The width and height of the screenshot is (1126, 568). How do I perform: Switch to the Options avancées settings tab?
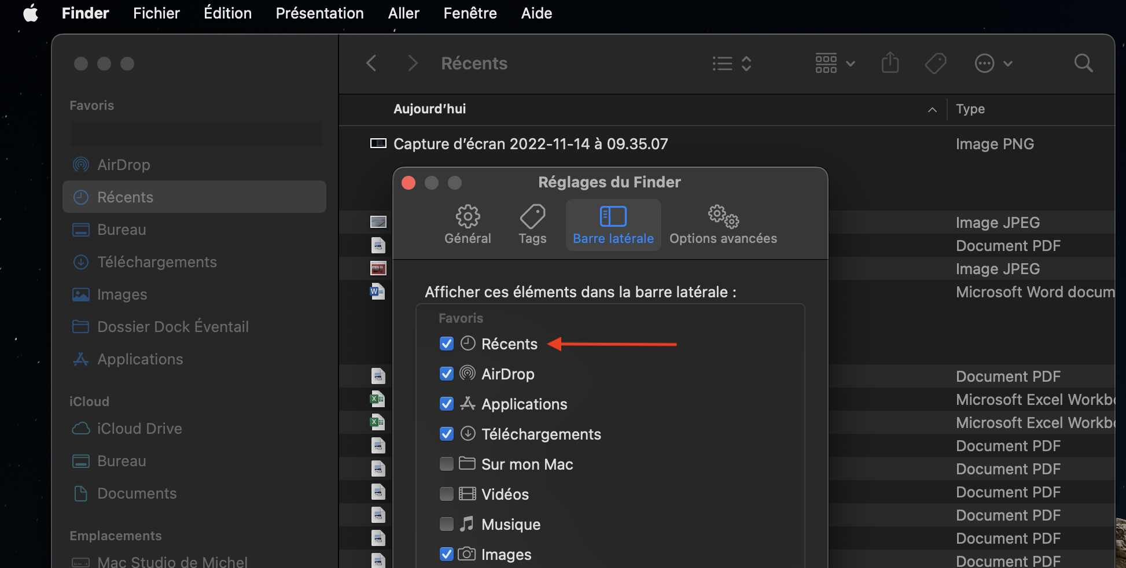point(723,225)
